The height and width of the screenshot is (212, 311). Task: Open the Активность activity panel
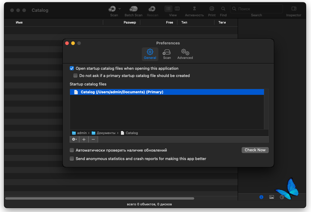pos(194,8)
